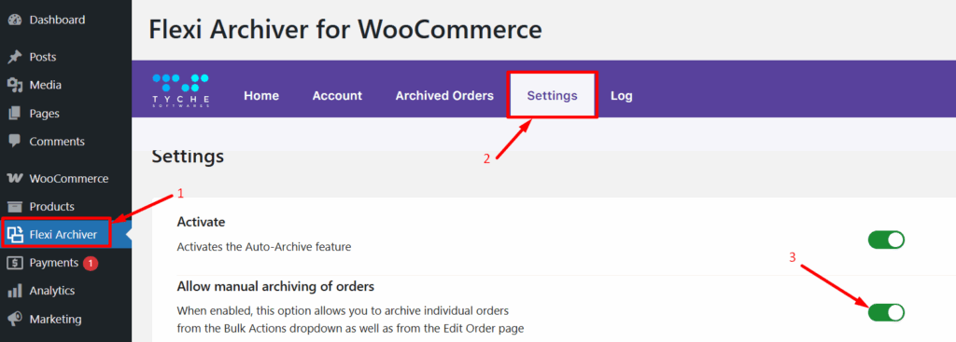Click the Posts pushpin icon

[15, 57]
